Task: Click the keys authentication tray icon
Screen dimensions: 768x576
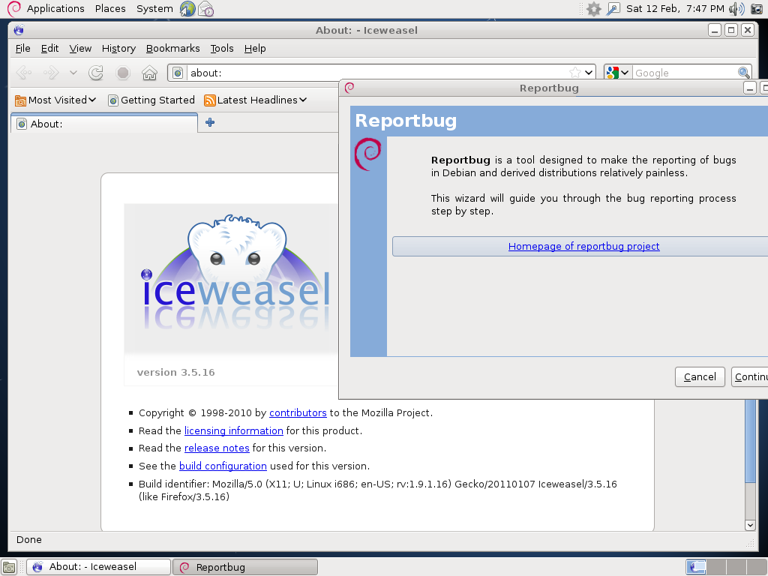Action: click(613, 9)
